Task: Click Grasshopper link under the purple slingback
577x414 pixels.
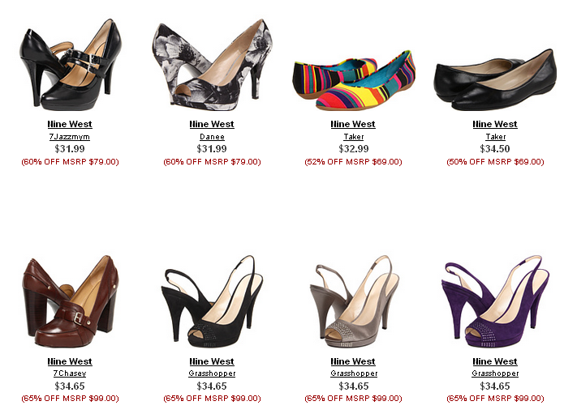Action: [x=495, y=373]
